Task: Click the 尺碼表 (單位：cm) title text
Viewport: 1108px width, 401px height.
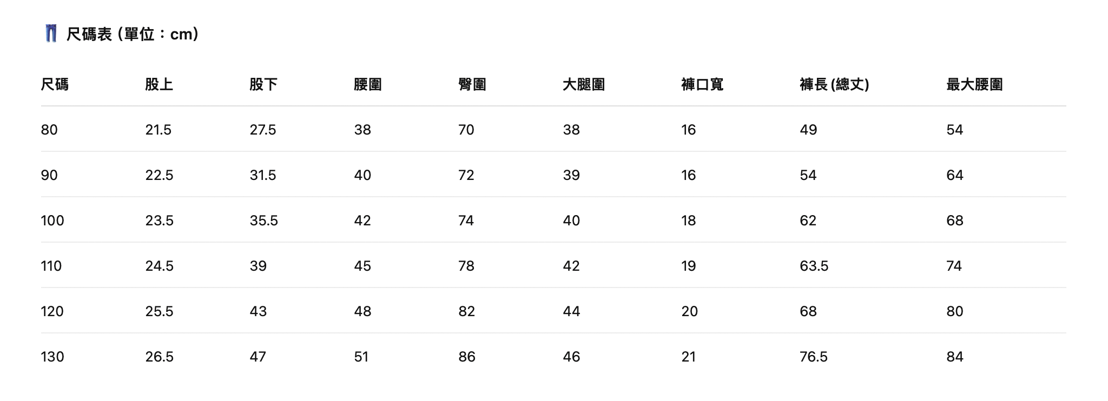Action: (133, 34)
